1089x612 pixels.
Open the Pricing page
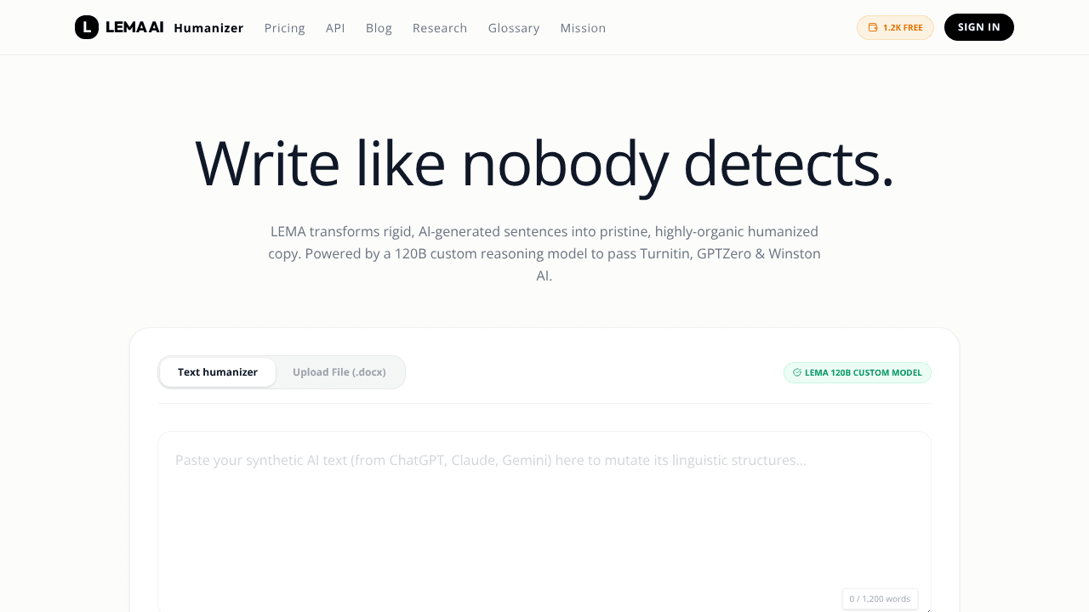point(285,28)
